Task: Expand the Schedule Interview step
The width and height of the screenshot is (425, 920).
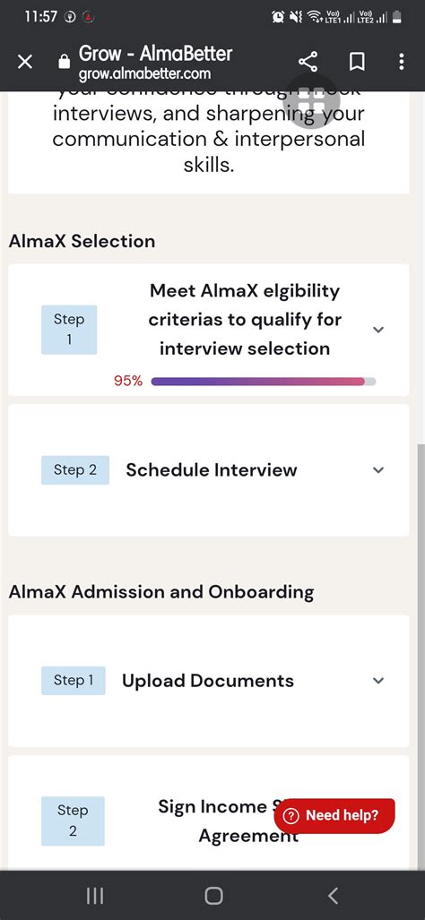Action: tap(378, 470)
